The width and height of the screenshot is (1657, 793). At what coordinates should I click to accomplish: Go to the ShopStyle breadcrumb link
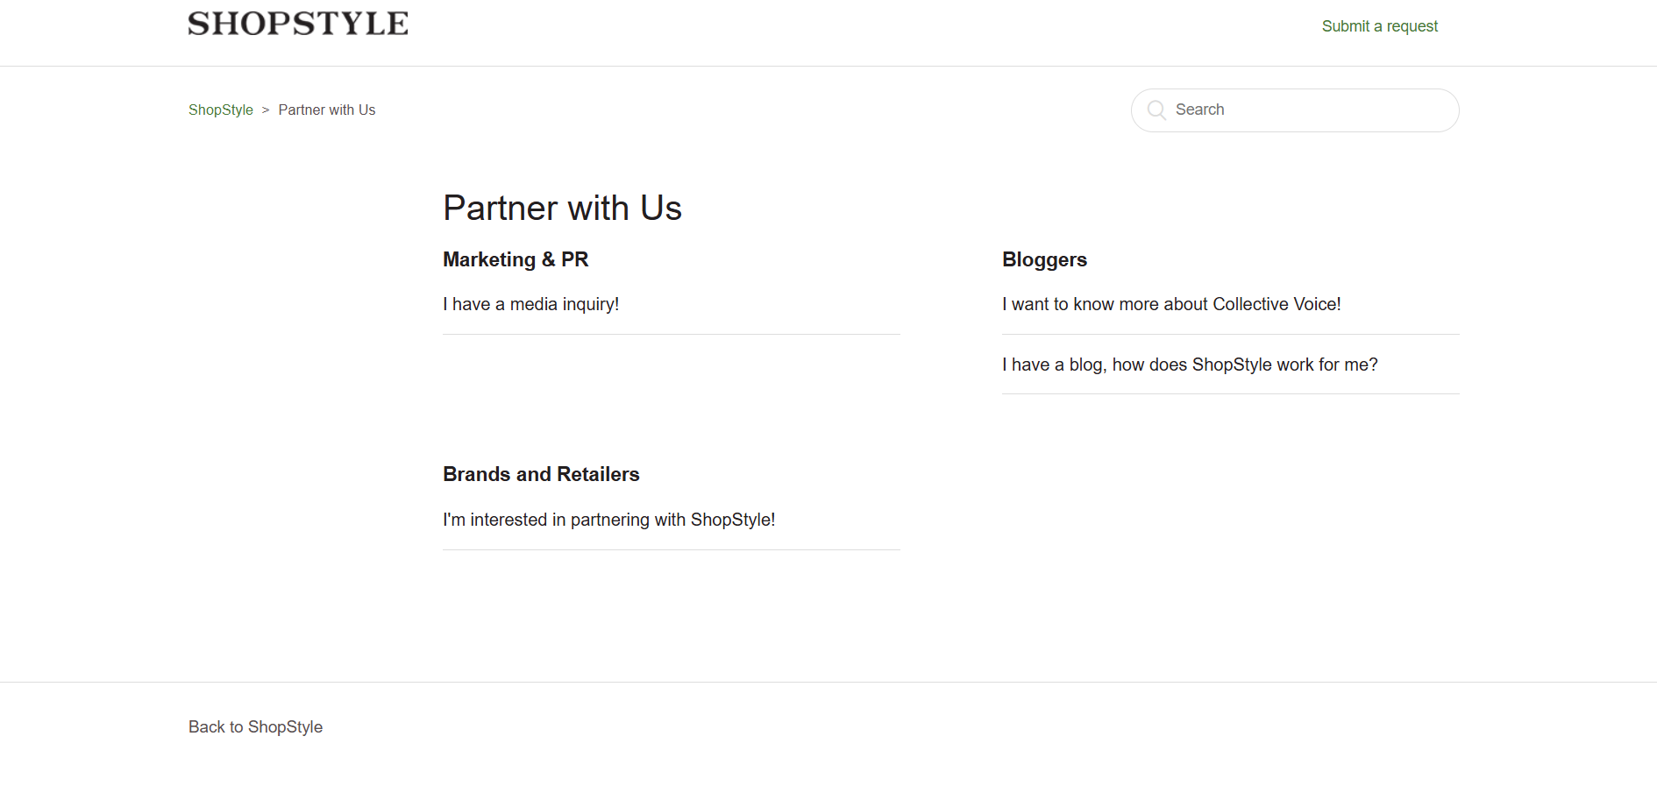click(220, 110)
